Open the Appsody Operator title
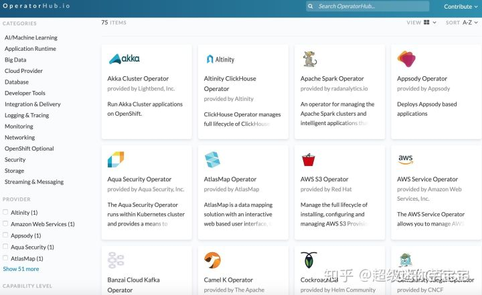This screenshot has width=482, height=295. [x=422, y=78]
